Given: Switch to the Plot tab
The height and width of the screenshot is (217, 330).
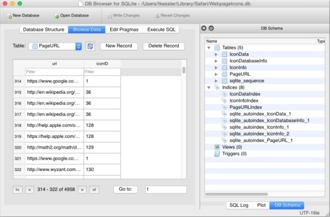Looking at the screenshot, I should click(261, 205).
